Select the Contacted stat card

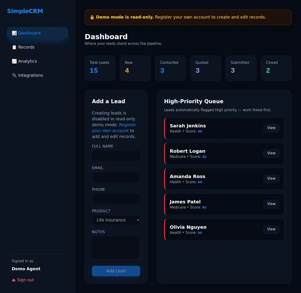pyautogui.click(x=170, y=68)
